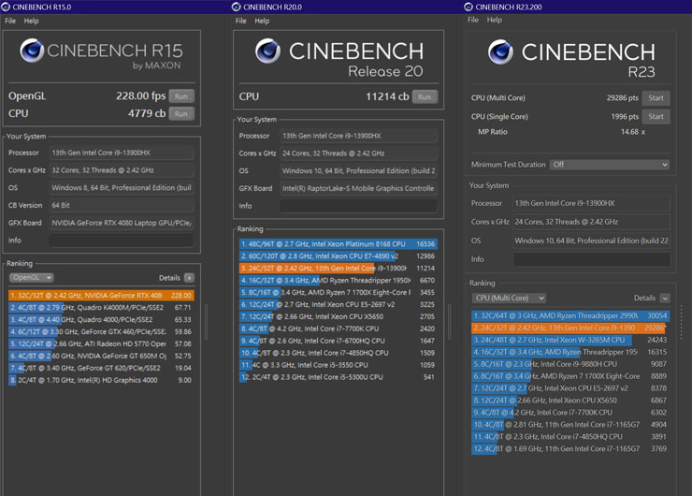Run the CPU benchmark in R20
Screen dimensions: 692x496
pos(425,97)
